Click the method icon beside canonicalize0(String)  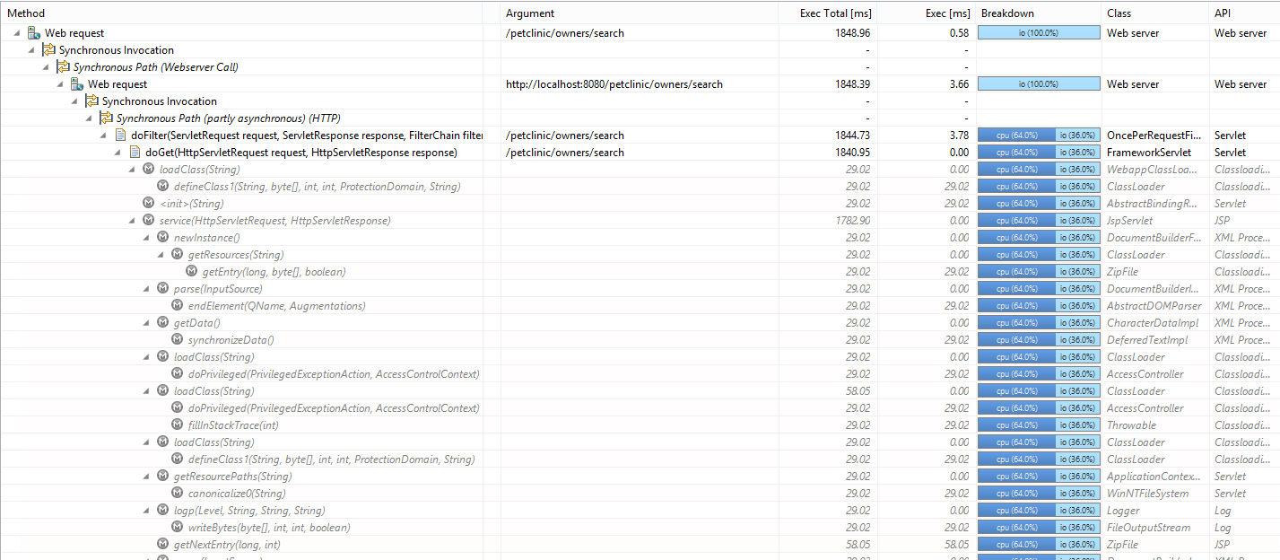[177, 494]
